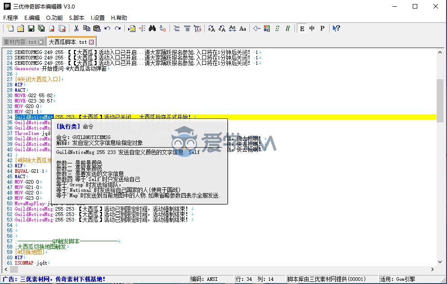Close the 大西瓜脚本.txt tab

[91, 42]
